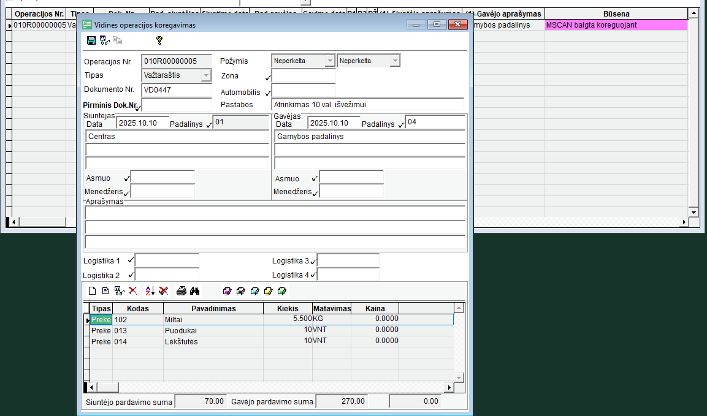Open search with the binoculars icon

[x=195, y=291]
